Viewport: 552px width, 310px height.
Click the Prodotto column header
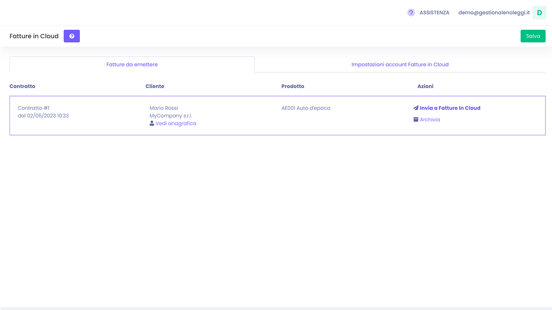tap(293, 86)
